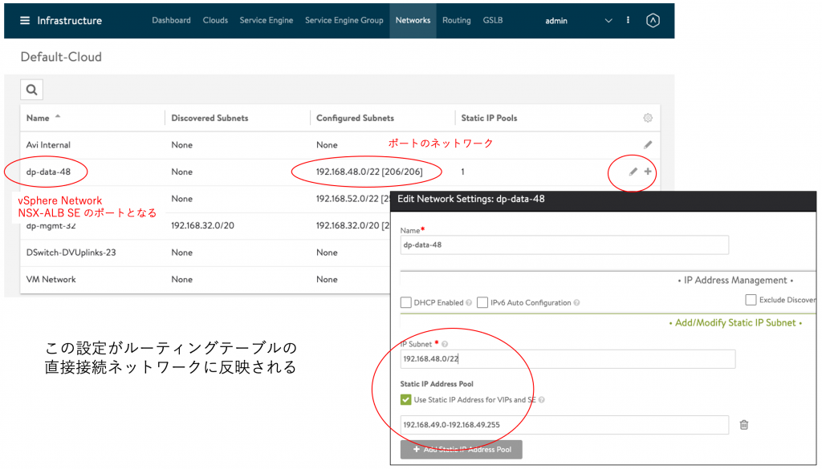Click pencil icon for dp-data-48
The image size is (822, 469).
click(633, 172)
